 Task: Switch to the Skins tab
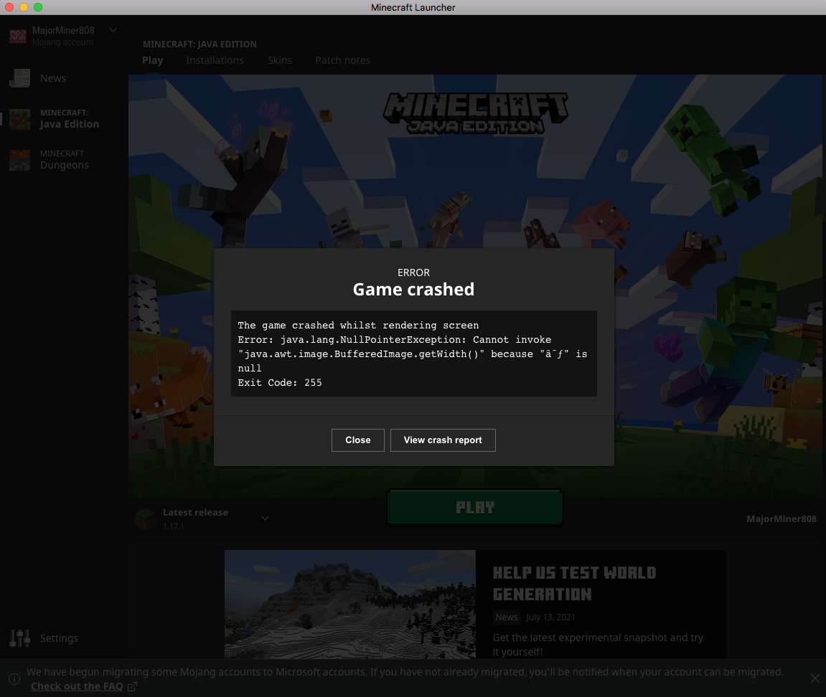pyautogui.click(x=280, y=60)
